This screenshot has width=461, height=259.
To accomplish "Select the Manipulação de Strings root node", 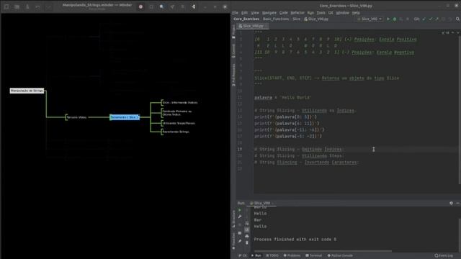I will click(x=27, y=91).
